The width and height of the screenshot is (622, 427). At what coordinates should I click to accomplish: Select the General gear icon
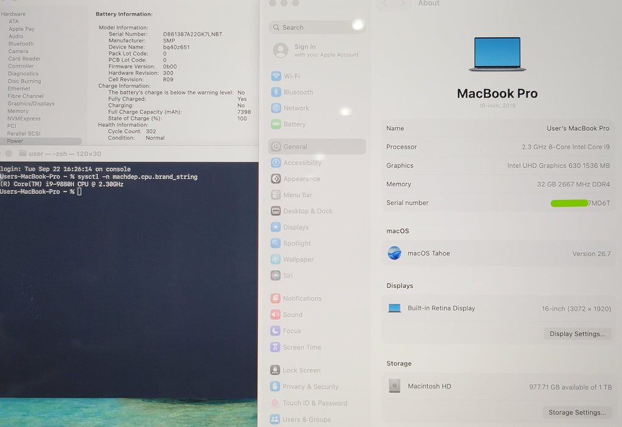276,146
